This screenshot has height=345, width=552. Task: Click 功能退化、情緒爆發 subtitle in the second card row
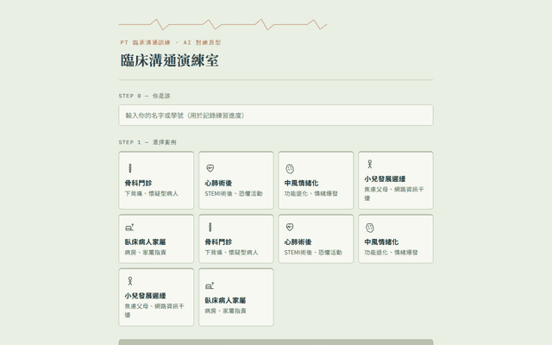pyautogui.click(x=391, y=253)
